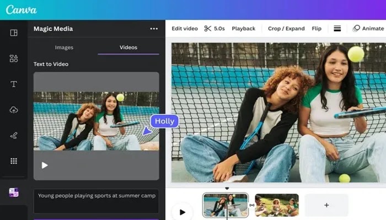Select the tennis video on the canvas
This screenshot has height=220, width=386.
tap(278, 112)
